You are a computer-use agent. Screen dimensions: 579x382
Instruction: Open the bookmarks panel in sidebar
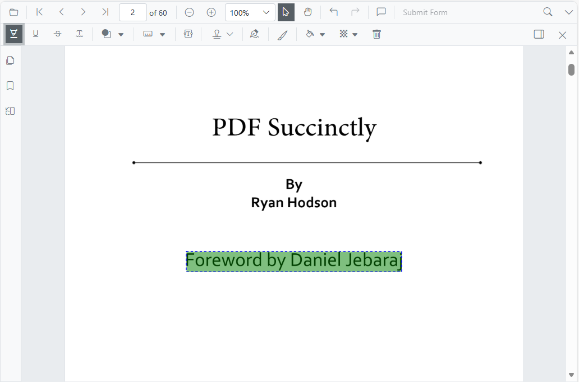[x=10, y=86]
